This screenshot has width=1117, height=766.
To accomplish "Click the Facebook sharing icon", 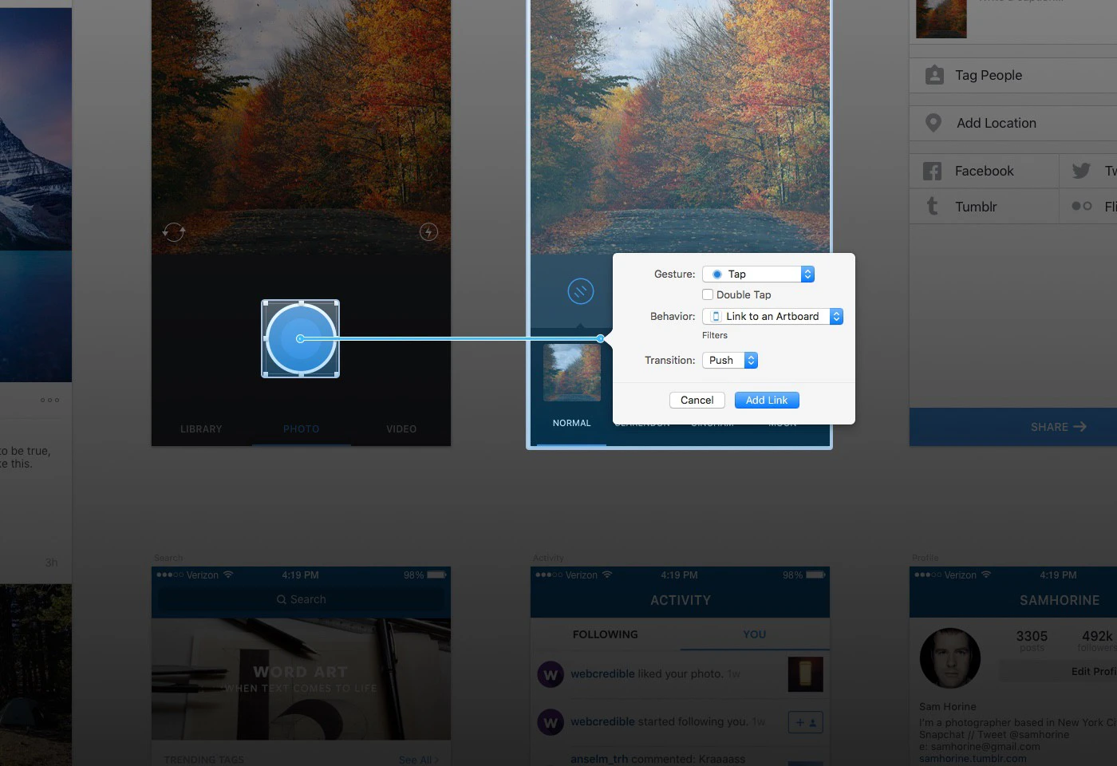I will [931, 170].
